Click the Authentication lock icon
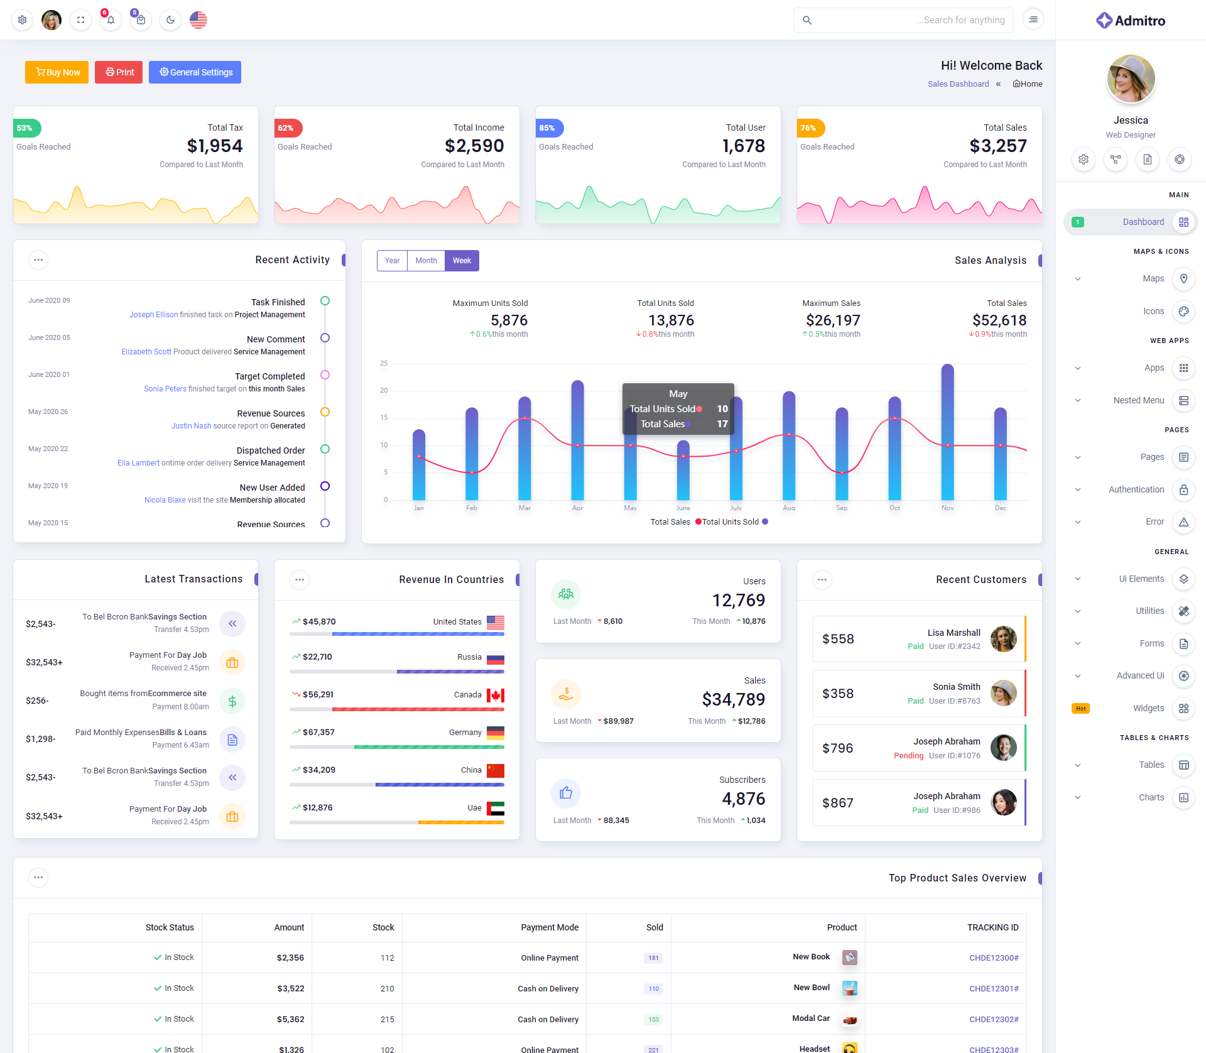 click(x=1183, y=489)
